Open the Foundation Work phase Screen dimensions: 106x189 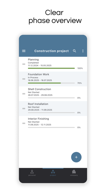[53, 79]
